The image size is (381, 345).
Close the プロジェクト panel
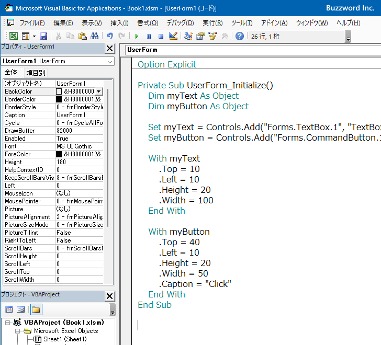click(x=109, y=296)
